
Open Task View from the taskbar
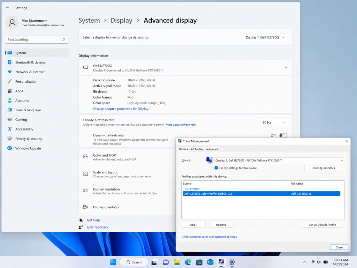pos(154,262)
